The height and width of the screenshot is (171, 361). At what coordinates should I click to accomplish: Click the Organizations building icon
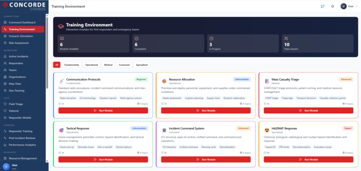pyautogui.click(x=5, y=77)
